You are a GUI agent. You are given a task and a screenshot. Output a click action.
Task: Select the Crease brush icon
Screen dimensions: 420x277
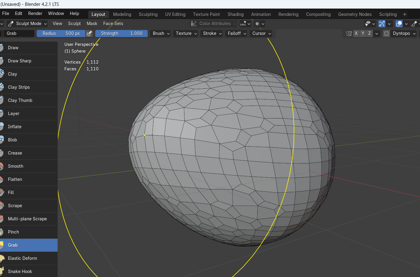click(2, 153)
